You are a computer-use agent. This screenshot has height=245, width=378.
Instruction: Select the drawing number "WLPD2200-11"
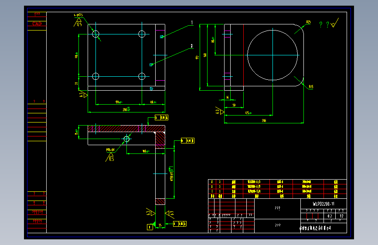[x=324, y=204]
